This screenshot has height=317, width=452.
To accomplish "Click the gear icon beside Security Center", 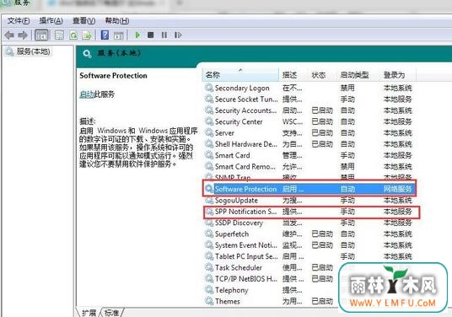I will coord(209,121).
